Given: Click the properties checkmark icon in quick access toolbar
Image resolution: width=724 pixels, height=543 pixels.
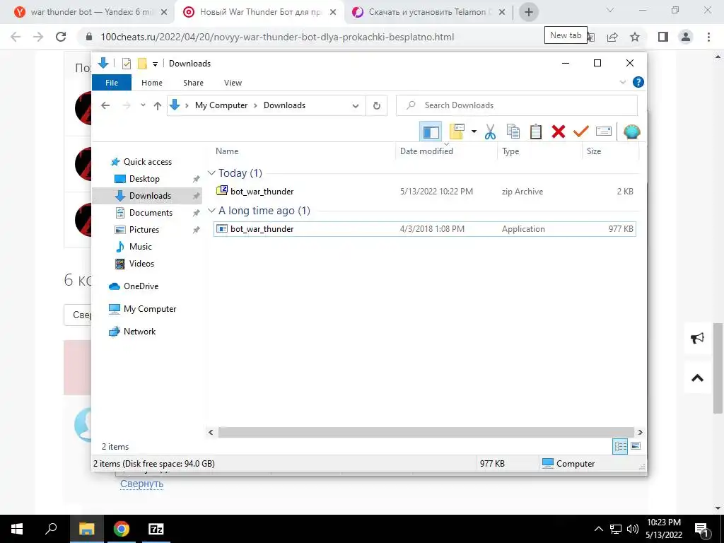Looking at the screenshot, I should pyautogui.click(x=126, y=63).
